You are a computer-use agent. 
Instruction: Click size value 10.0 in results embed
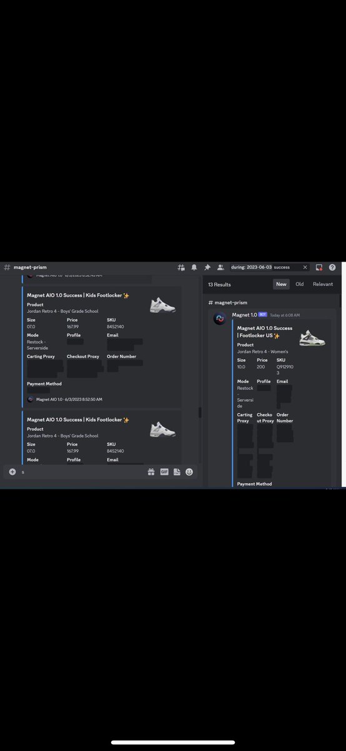(241, 367)
